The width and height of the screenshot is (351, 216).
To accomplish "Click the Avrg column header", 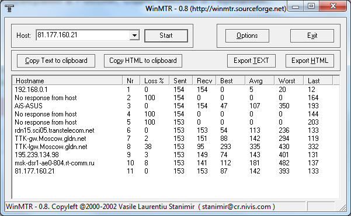I will point(260,80).
